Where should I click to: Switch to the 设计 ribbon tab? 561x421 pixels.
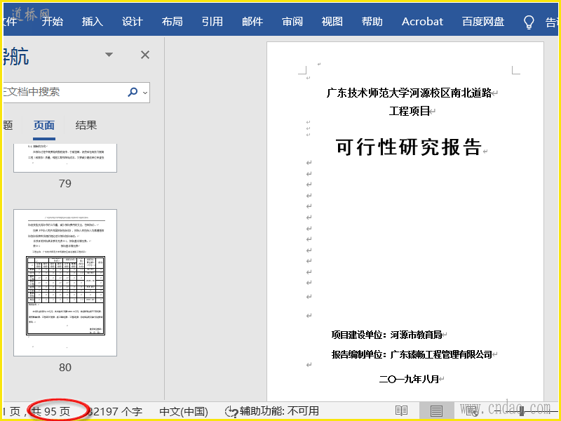point(133,22)
